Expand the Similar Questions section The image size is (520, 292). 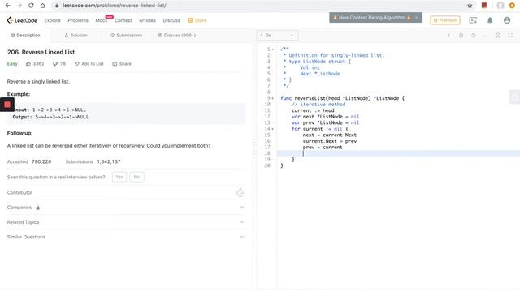242,237
